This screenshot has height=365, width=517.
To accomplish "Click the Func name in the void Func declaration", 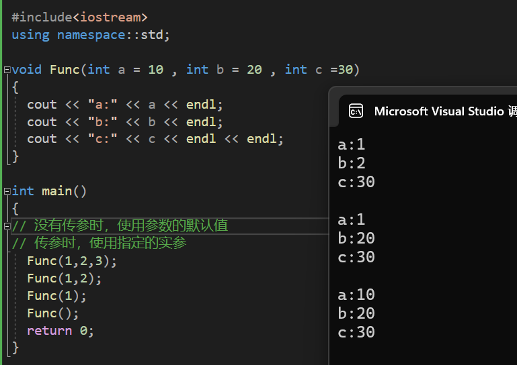I will pyautogui.click(x=65, y=70).
